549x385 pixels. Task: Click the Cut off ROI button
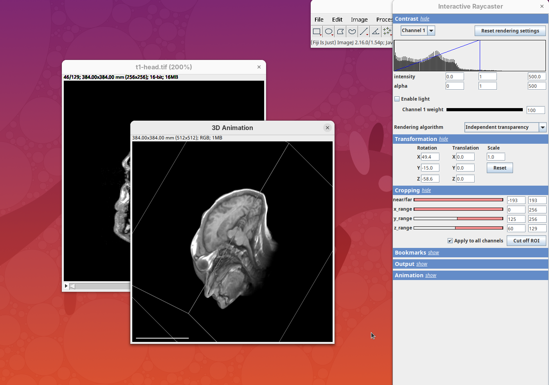(x=526, y=241)
